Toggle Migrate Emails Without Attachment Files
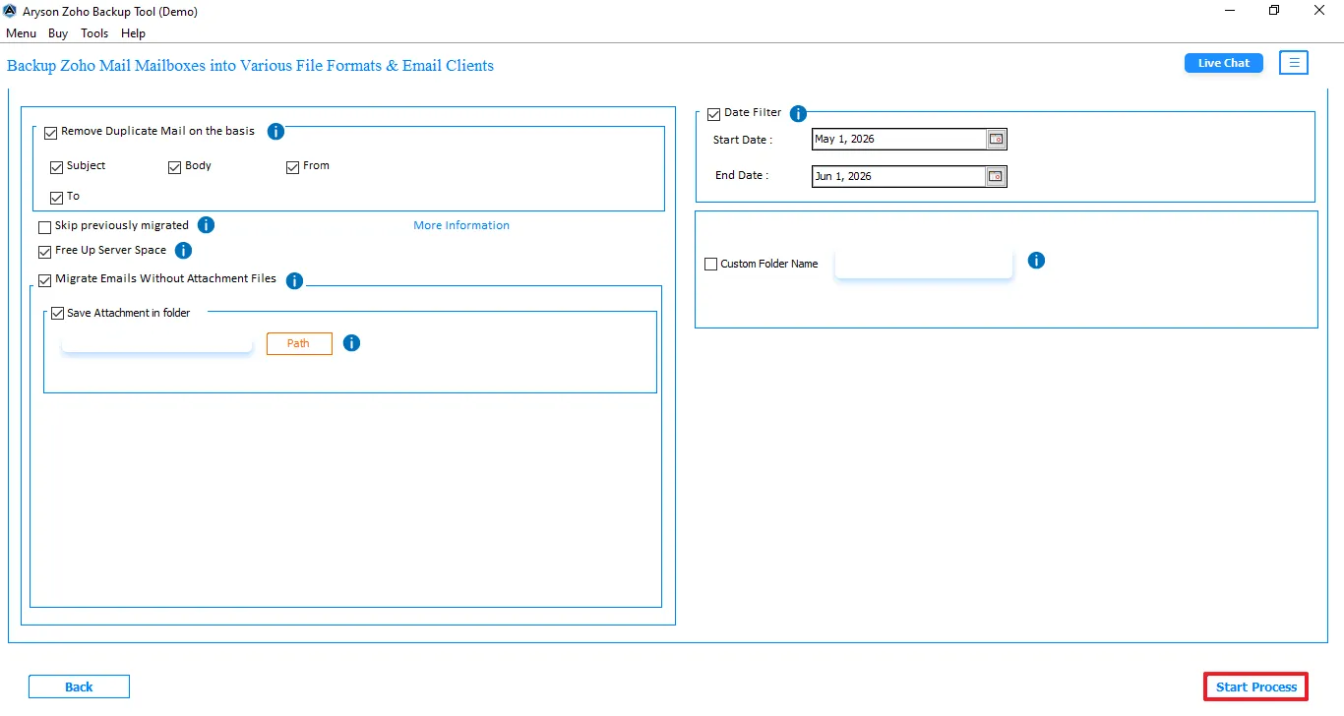Image resolution: width=1344 pixels, height=716 pixels. (45, 280)
